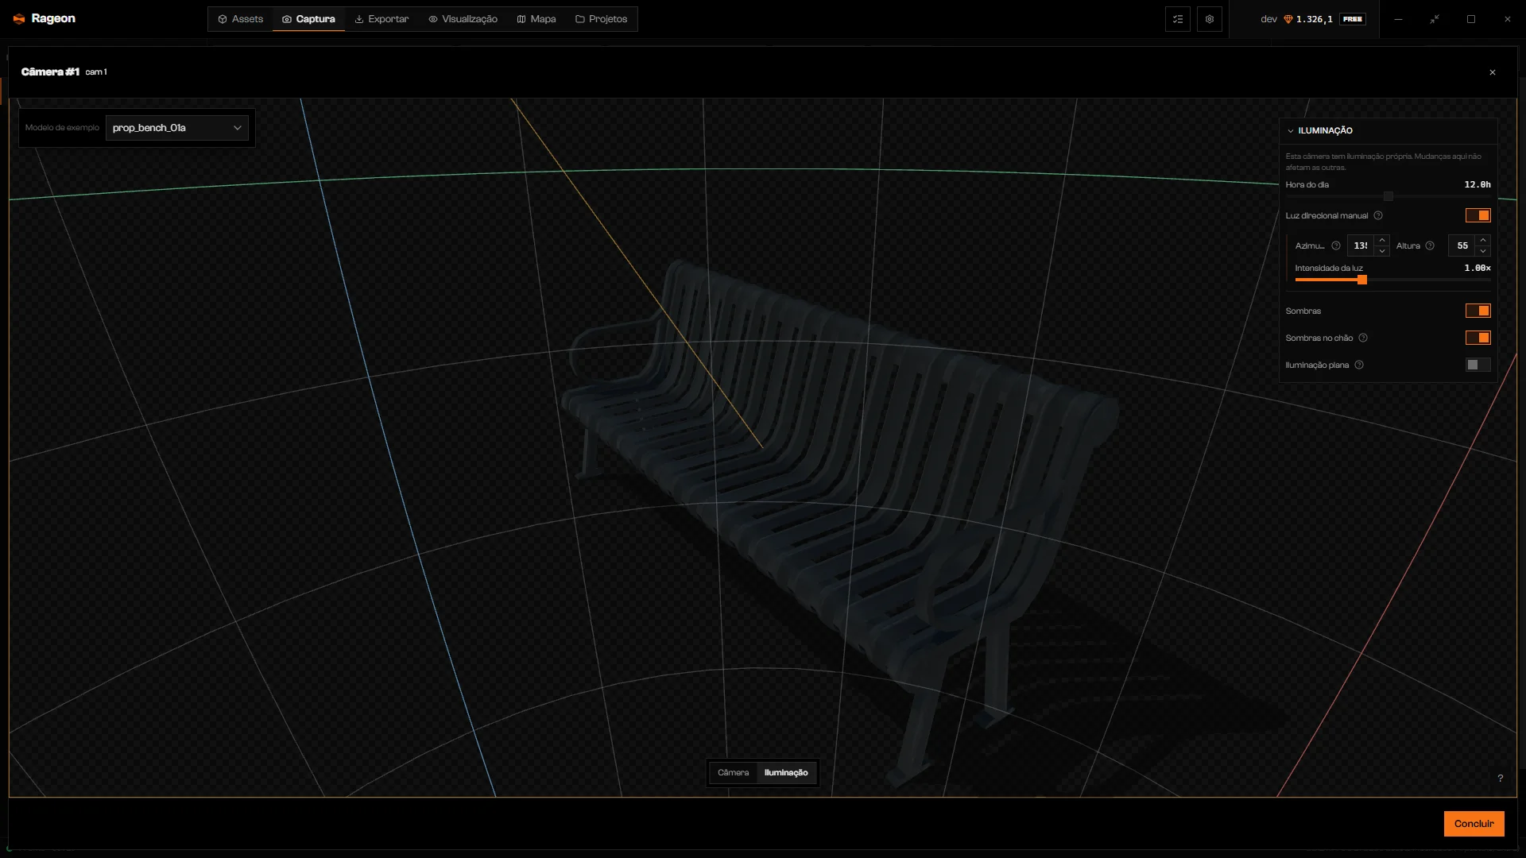Click the Concluir button
The width and height of the screenshot is (1526, 858).
tap(1474, 824)
